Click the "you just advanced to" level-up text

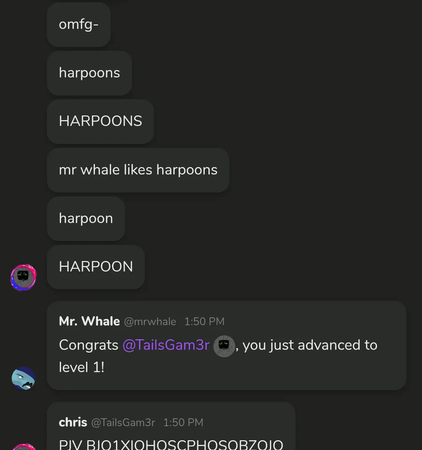(x=310, y=345)
